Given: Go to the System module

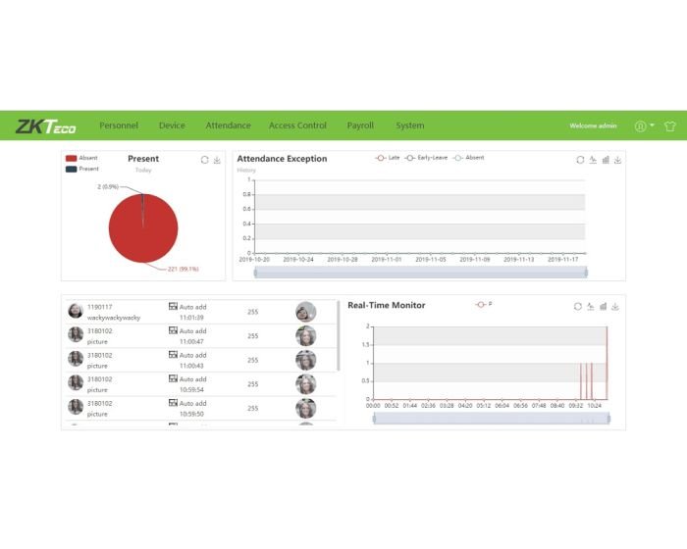Looking at the screenshot, I should pos(410,125).
